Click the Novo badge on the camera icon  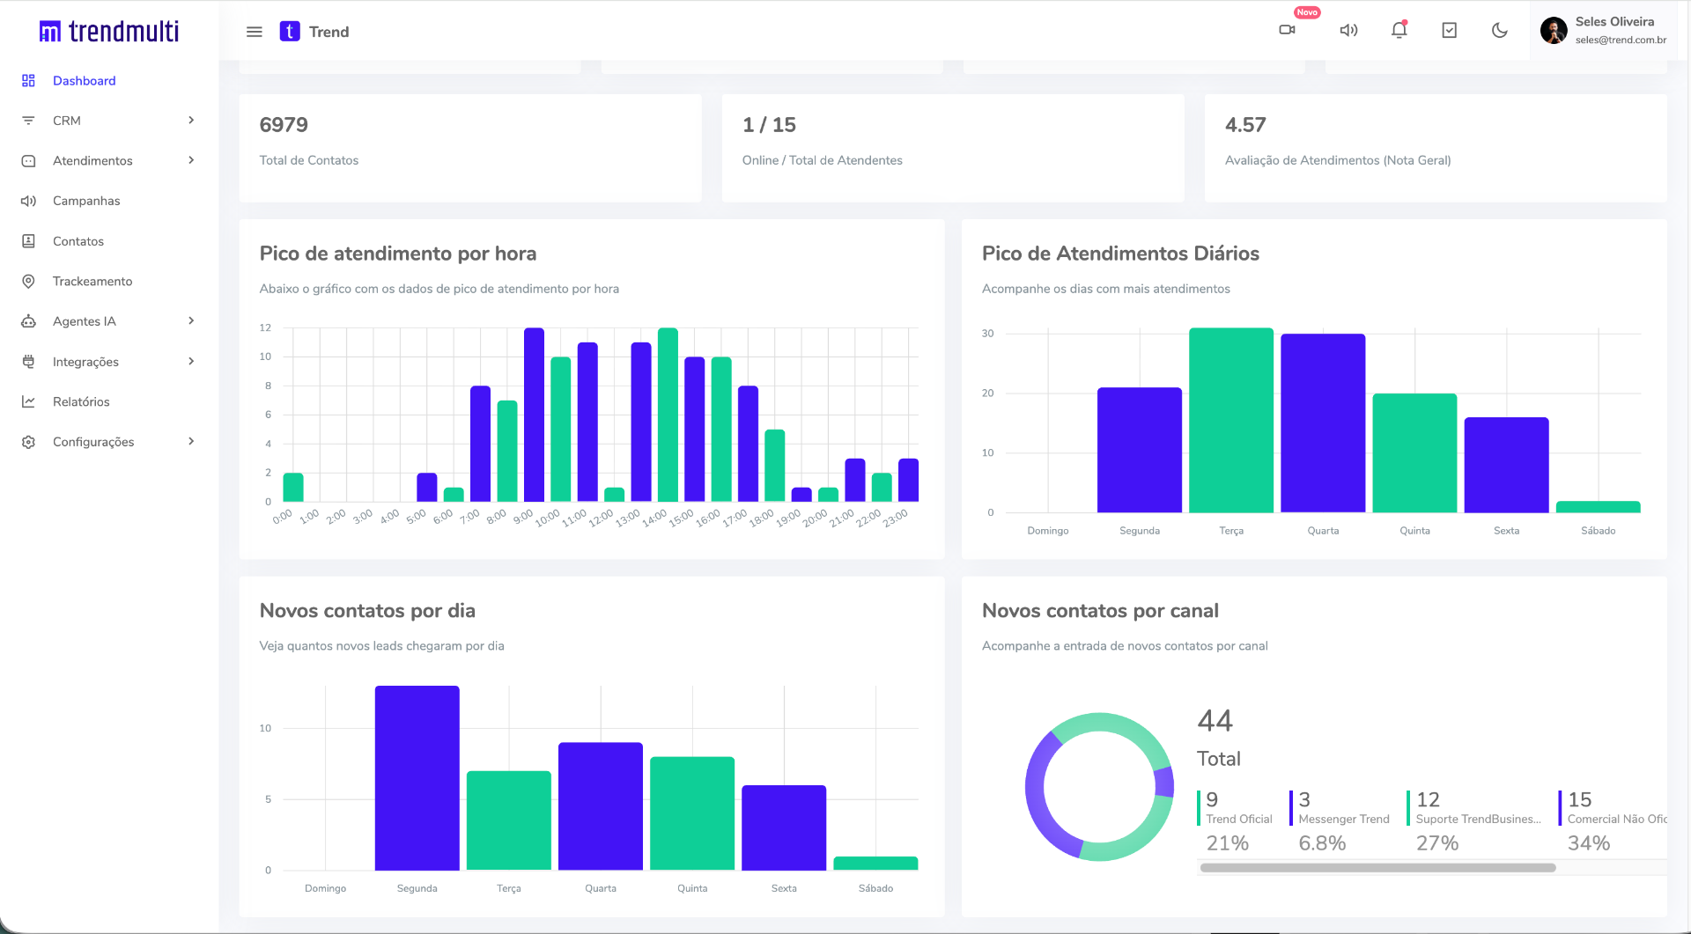pyautogui.click(x=1307, y=12)
